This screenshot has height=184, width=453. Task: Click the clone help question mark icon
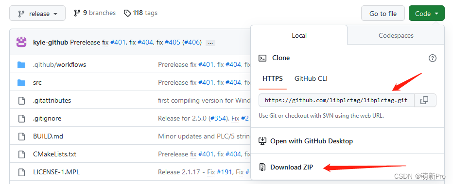[x=432, y=58]
